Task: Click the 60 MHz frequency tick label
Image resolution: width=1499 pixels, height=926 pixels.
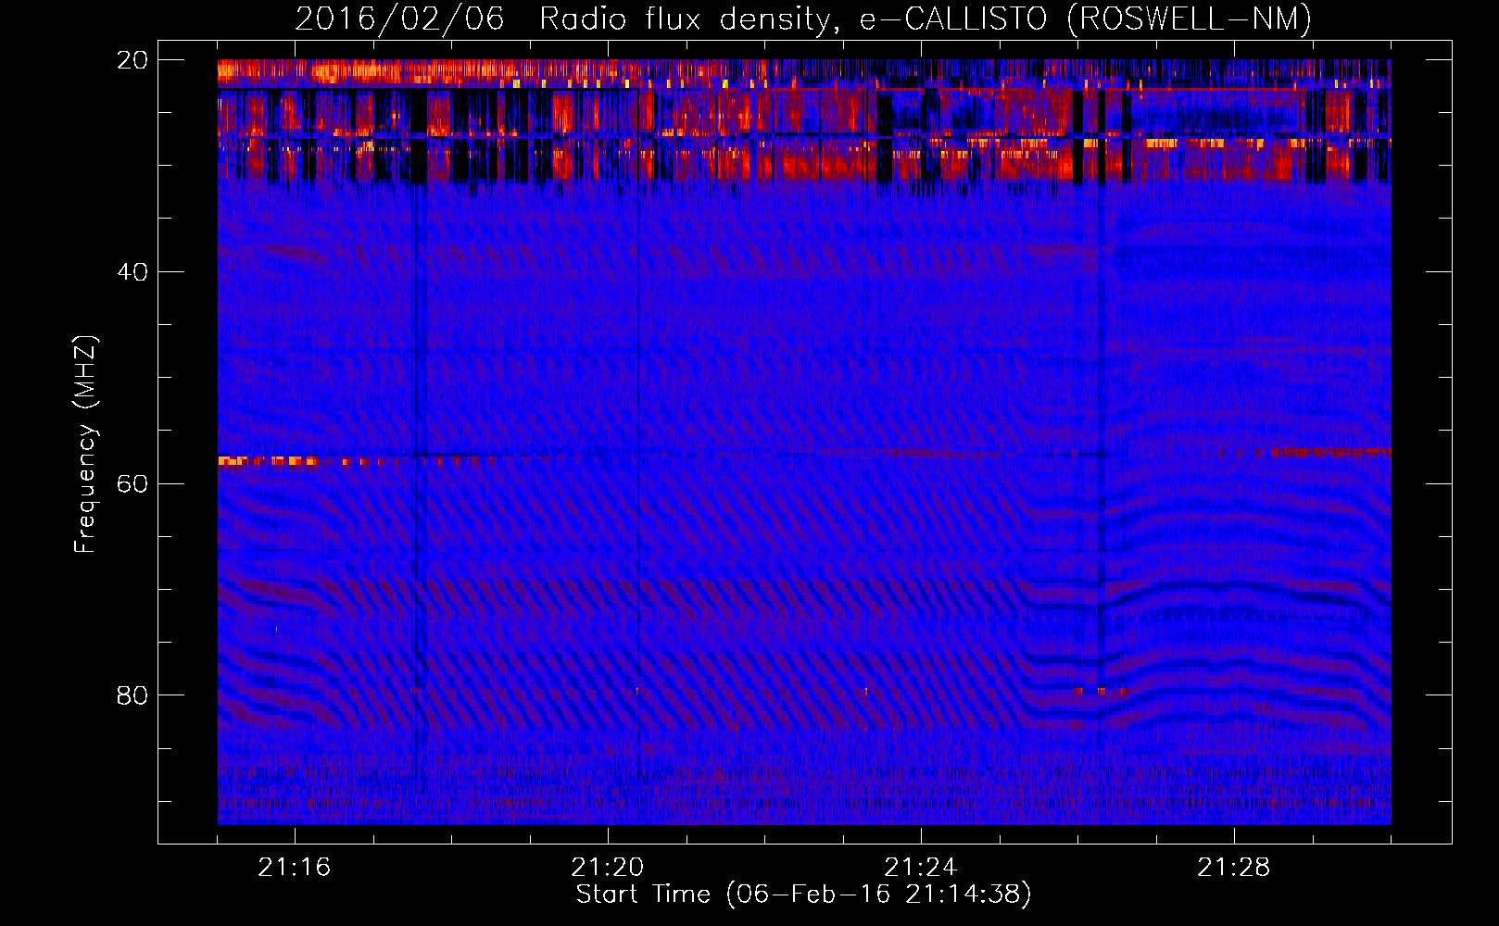Action: pos(132,484)
